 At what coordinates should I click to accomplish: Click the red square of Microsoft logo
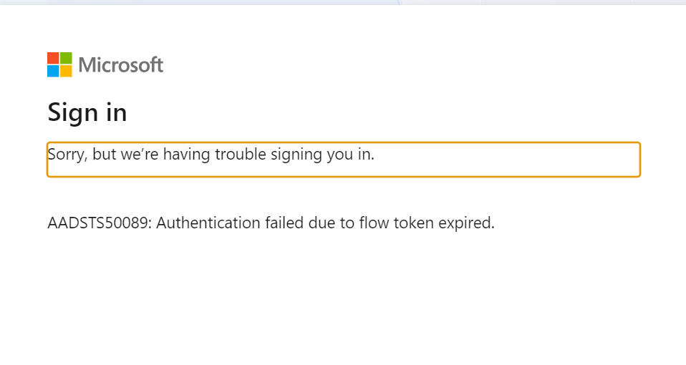coord(53,58)
